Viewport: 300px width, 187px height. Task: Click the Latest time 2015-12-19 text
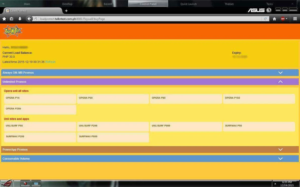(x=23, y=62)
